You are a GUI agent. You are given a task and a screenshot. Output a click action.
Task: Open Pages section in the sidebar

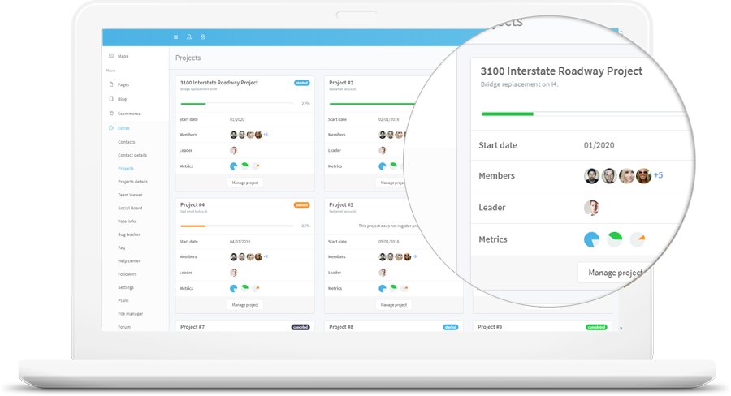123,84
